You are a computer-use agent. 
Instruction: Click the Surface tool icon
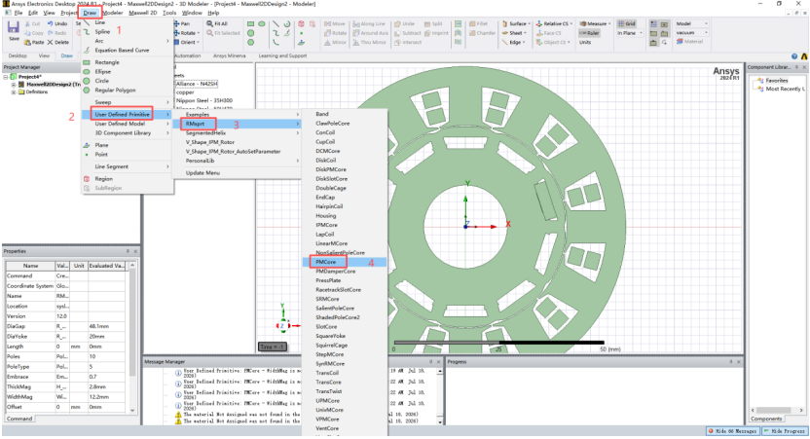tap(504, 23)
